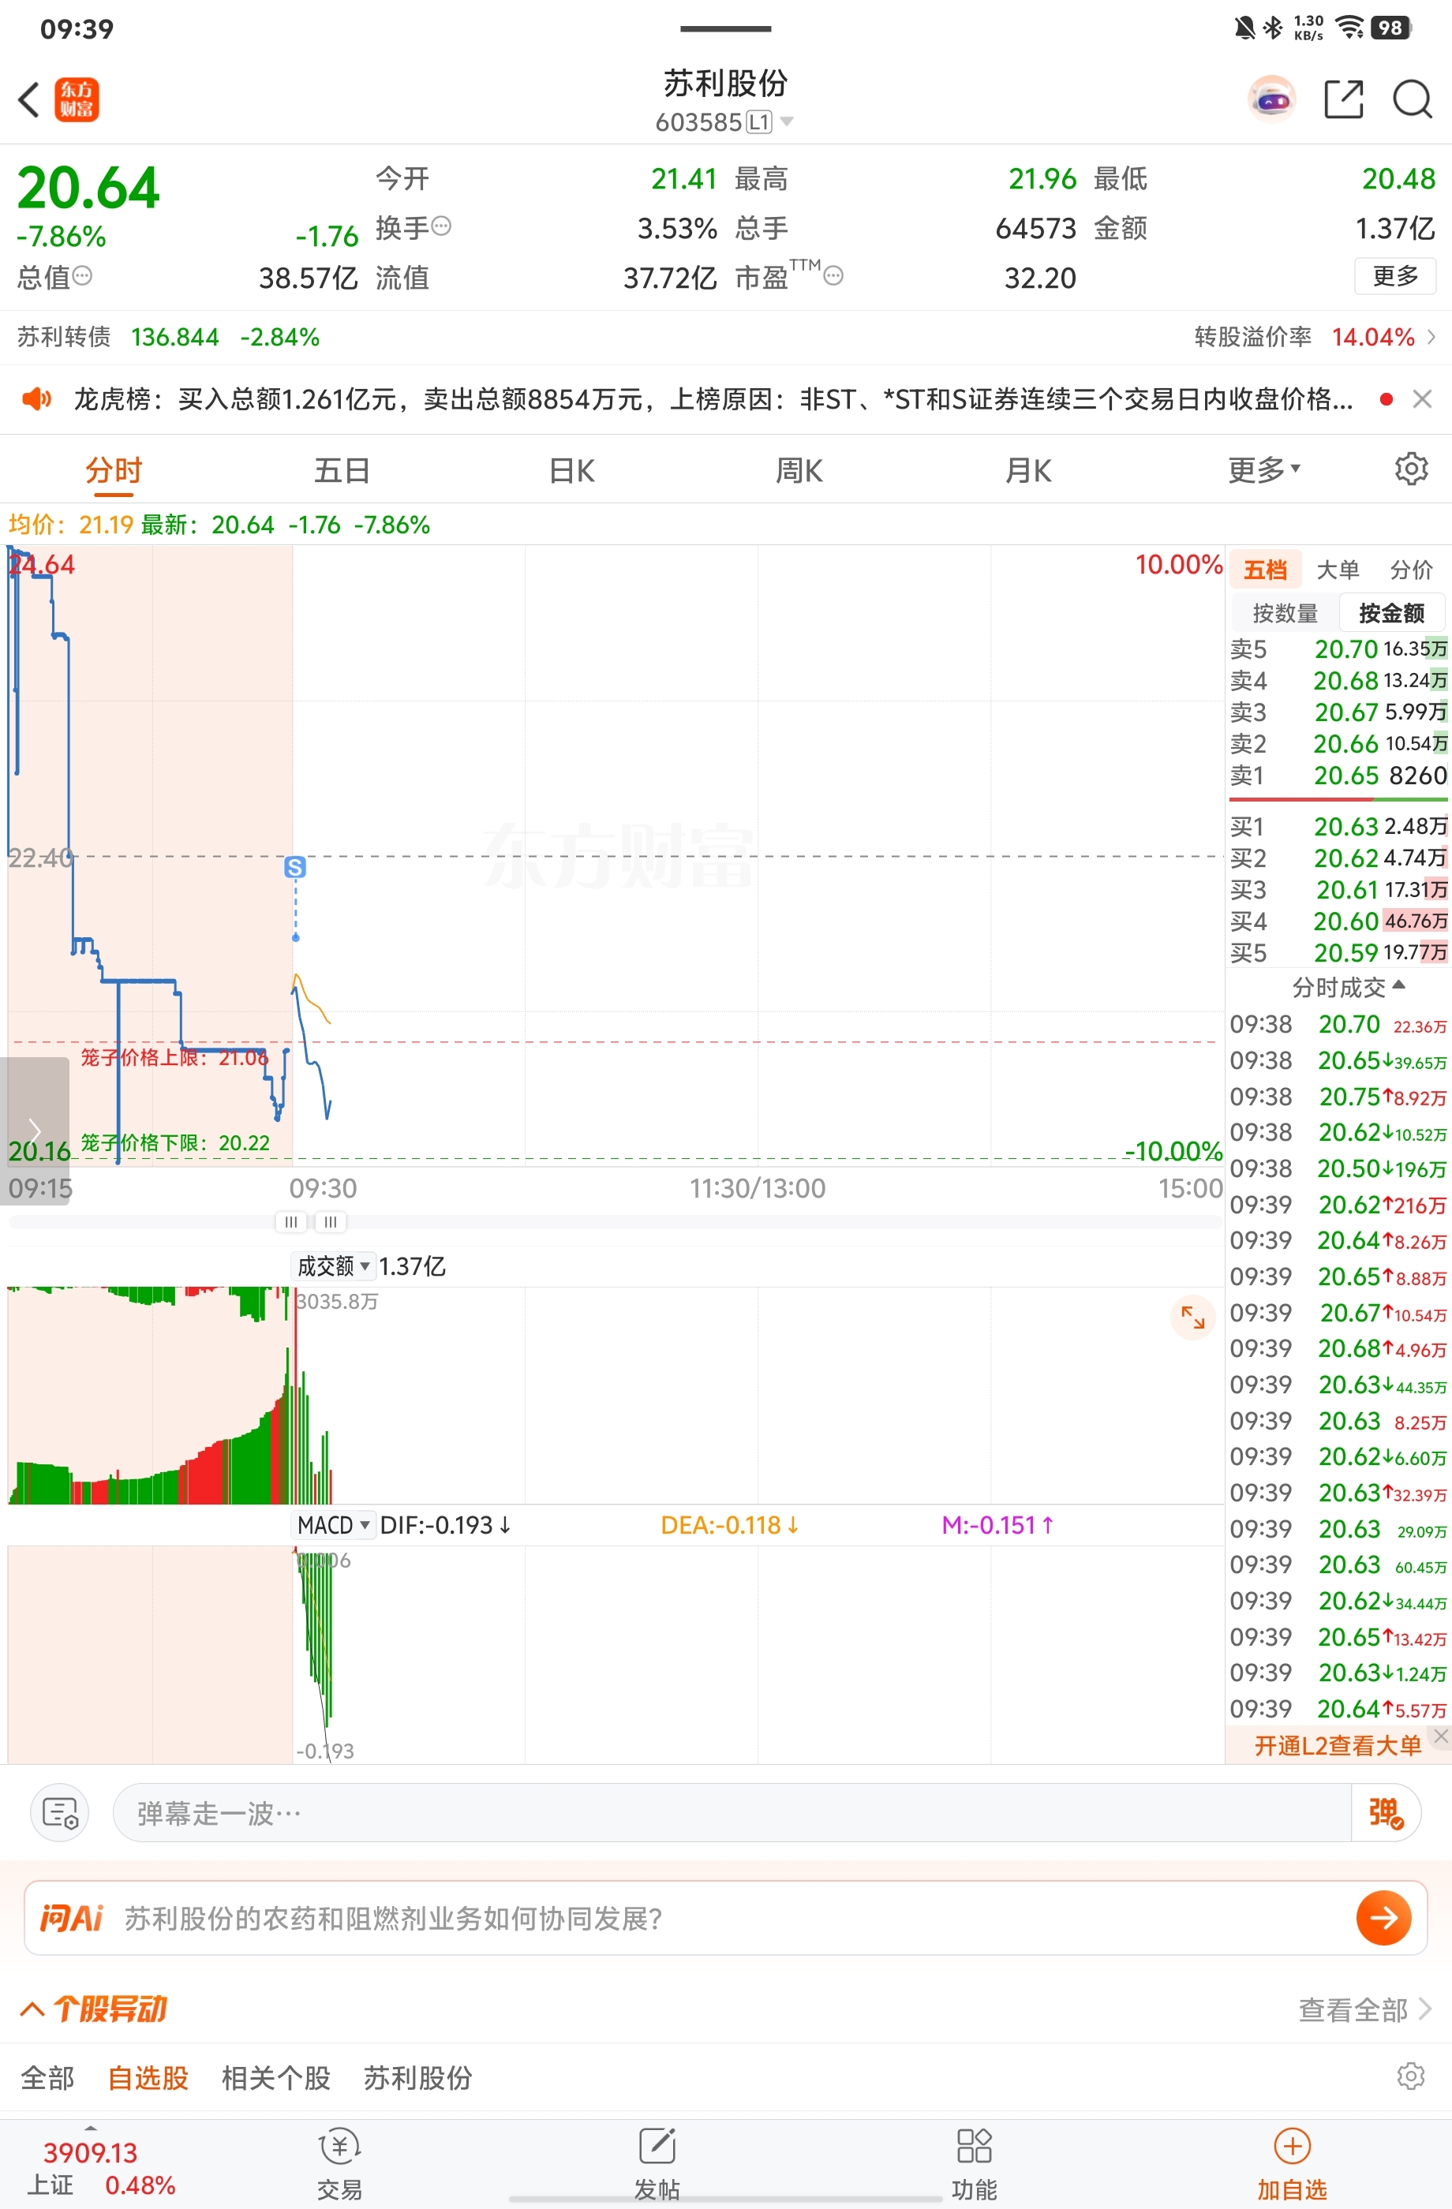Screen dimensions: 1452x2209
Task: Open chart settings gear icon
Action: pyautogui.click(x=1411, y=469)
